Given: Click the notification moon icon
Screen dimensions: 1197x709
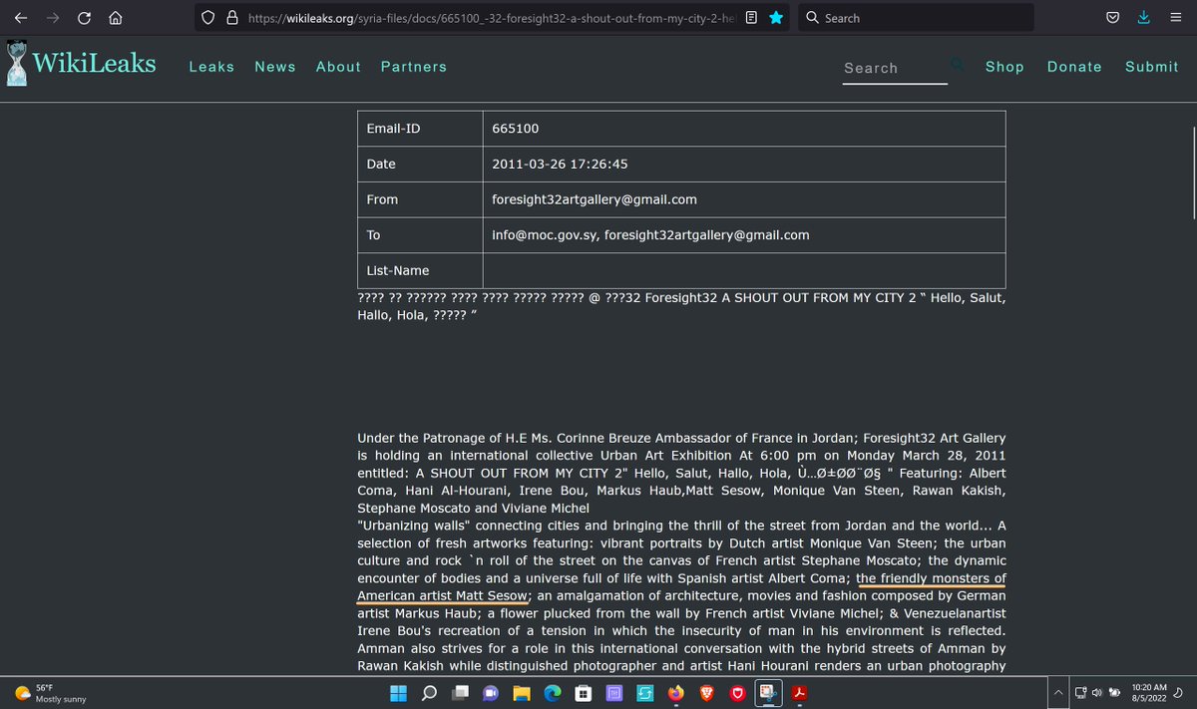Looking at the screenshot, I should [1179, 693].
